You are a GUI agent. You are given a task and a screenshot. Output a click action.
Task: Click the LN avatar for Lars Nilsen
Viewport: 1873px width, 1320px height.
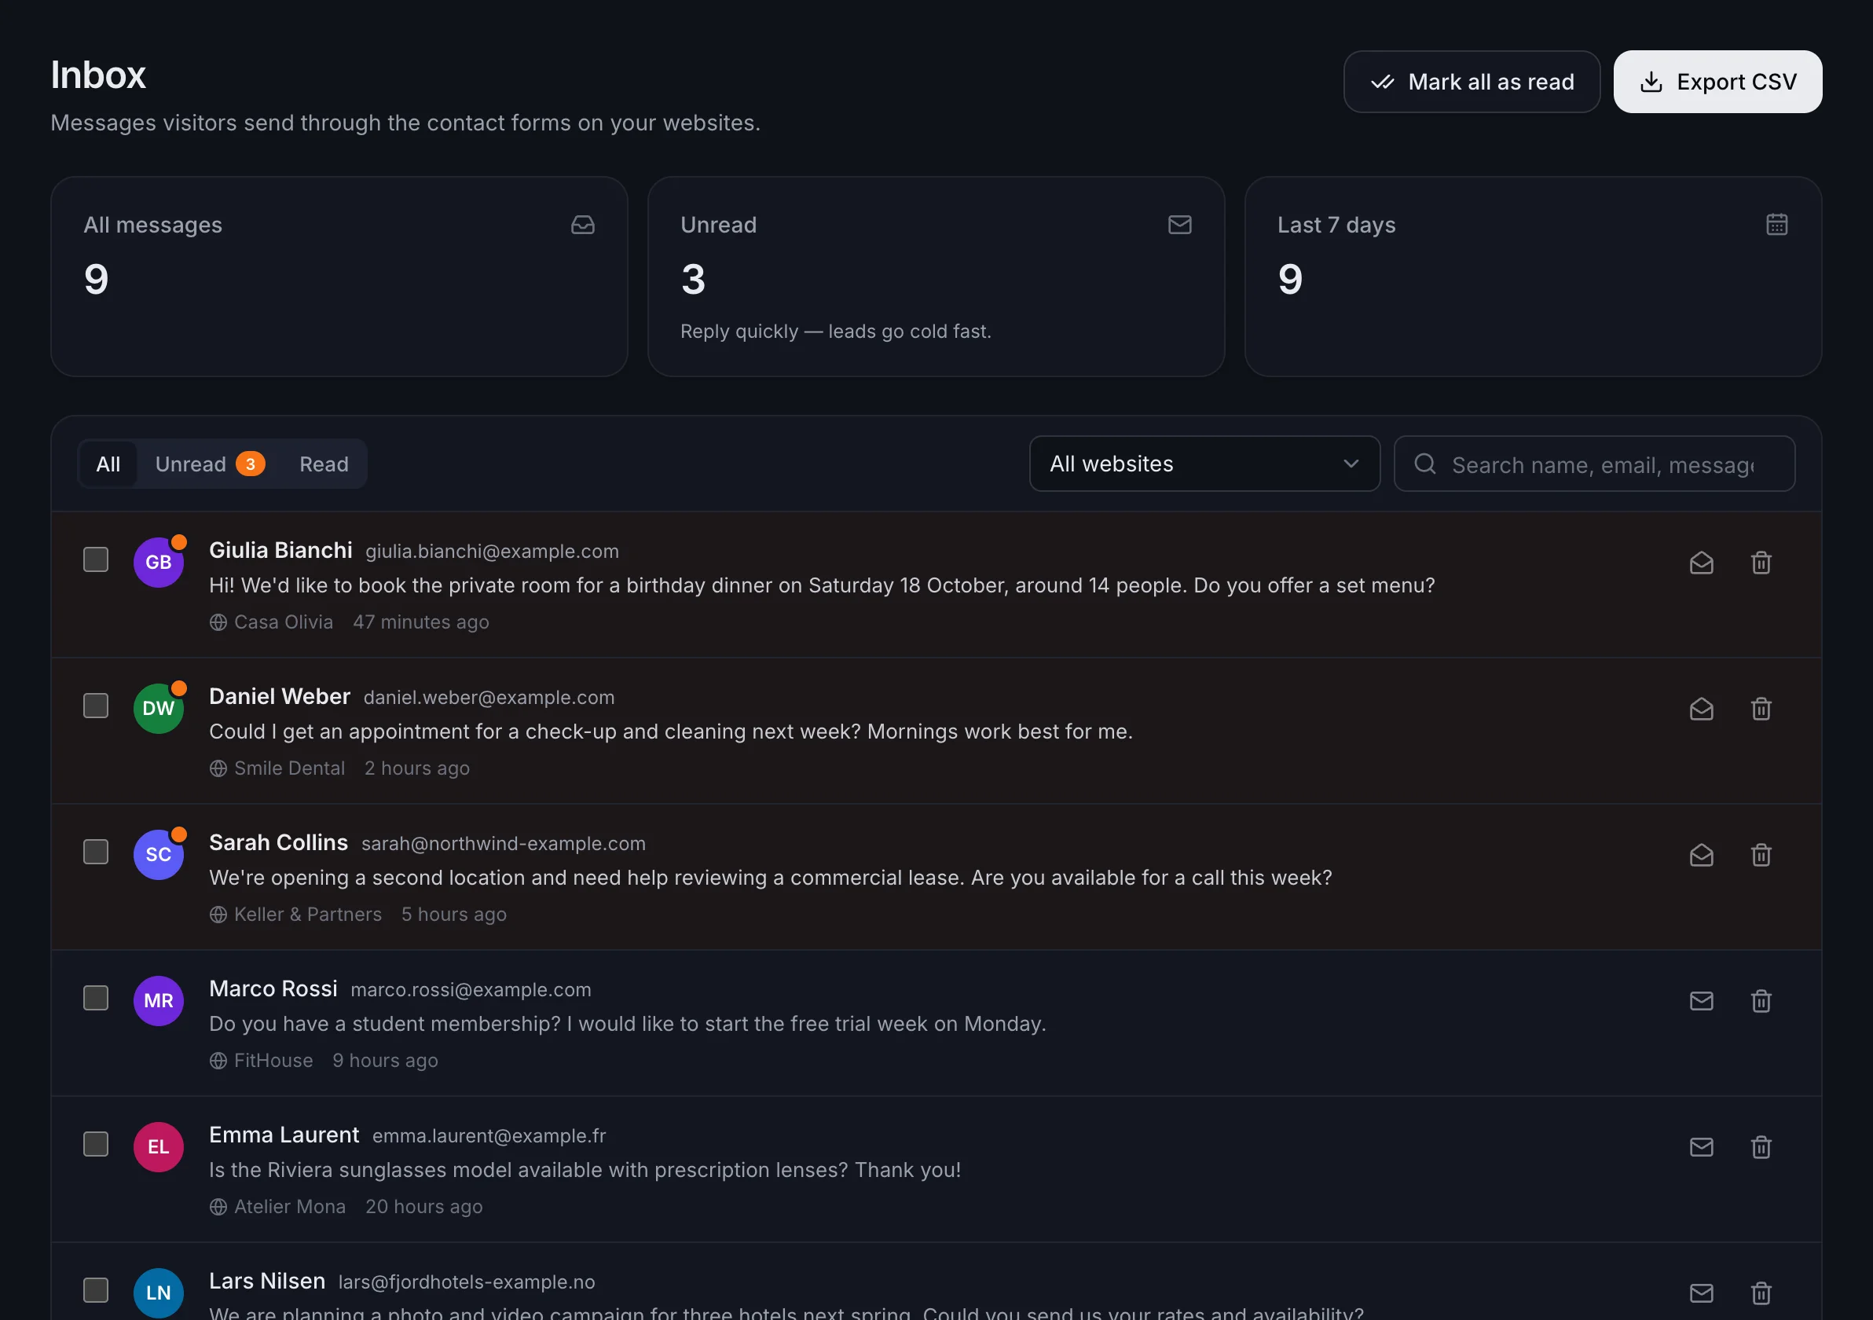158,1292
